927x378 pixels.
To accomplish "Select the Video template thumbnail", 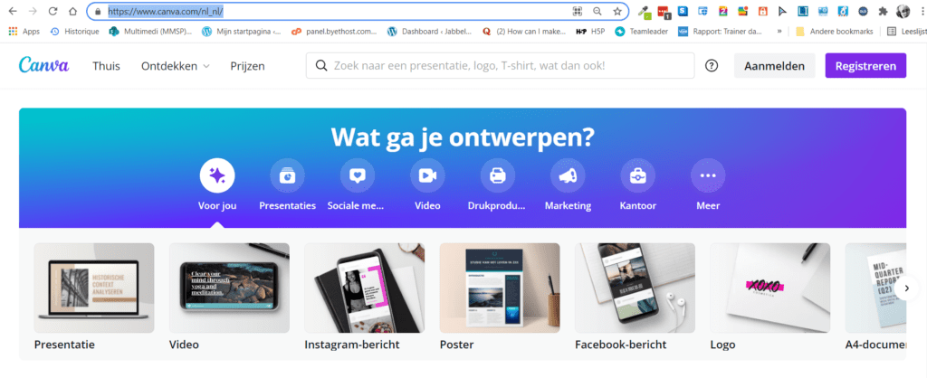I will 229,288.
